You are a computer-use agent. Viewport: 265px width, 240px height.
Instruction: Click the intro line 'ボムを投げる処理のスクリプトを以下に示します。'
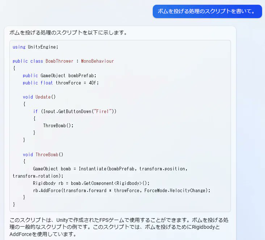coord(68,33)
